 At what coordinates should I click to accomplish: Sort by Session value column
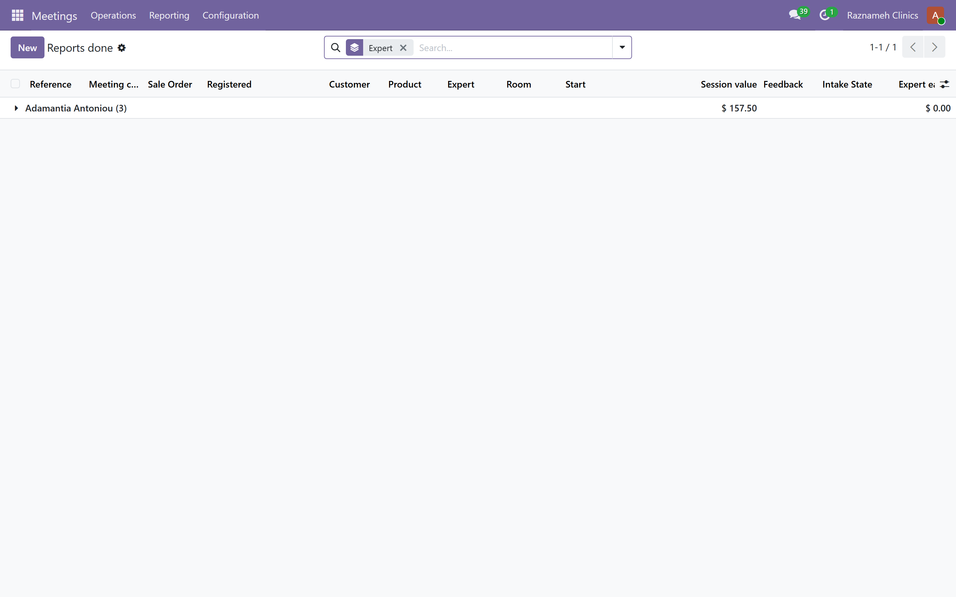click(729, 84)
